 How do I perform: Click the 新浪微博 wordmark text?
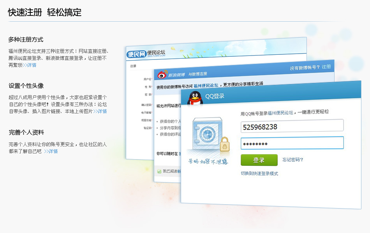click(x=176, y=75)
